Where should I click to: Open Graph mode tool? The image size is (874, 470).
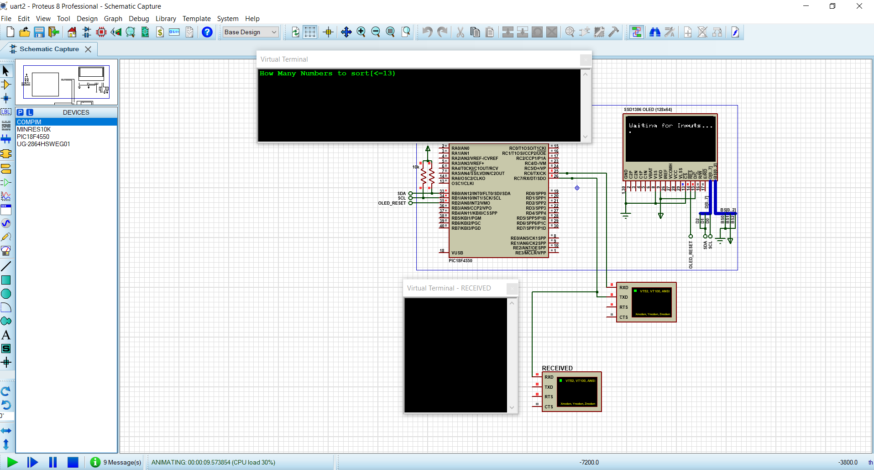coord(6,196)
